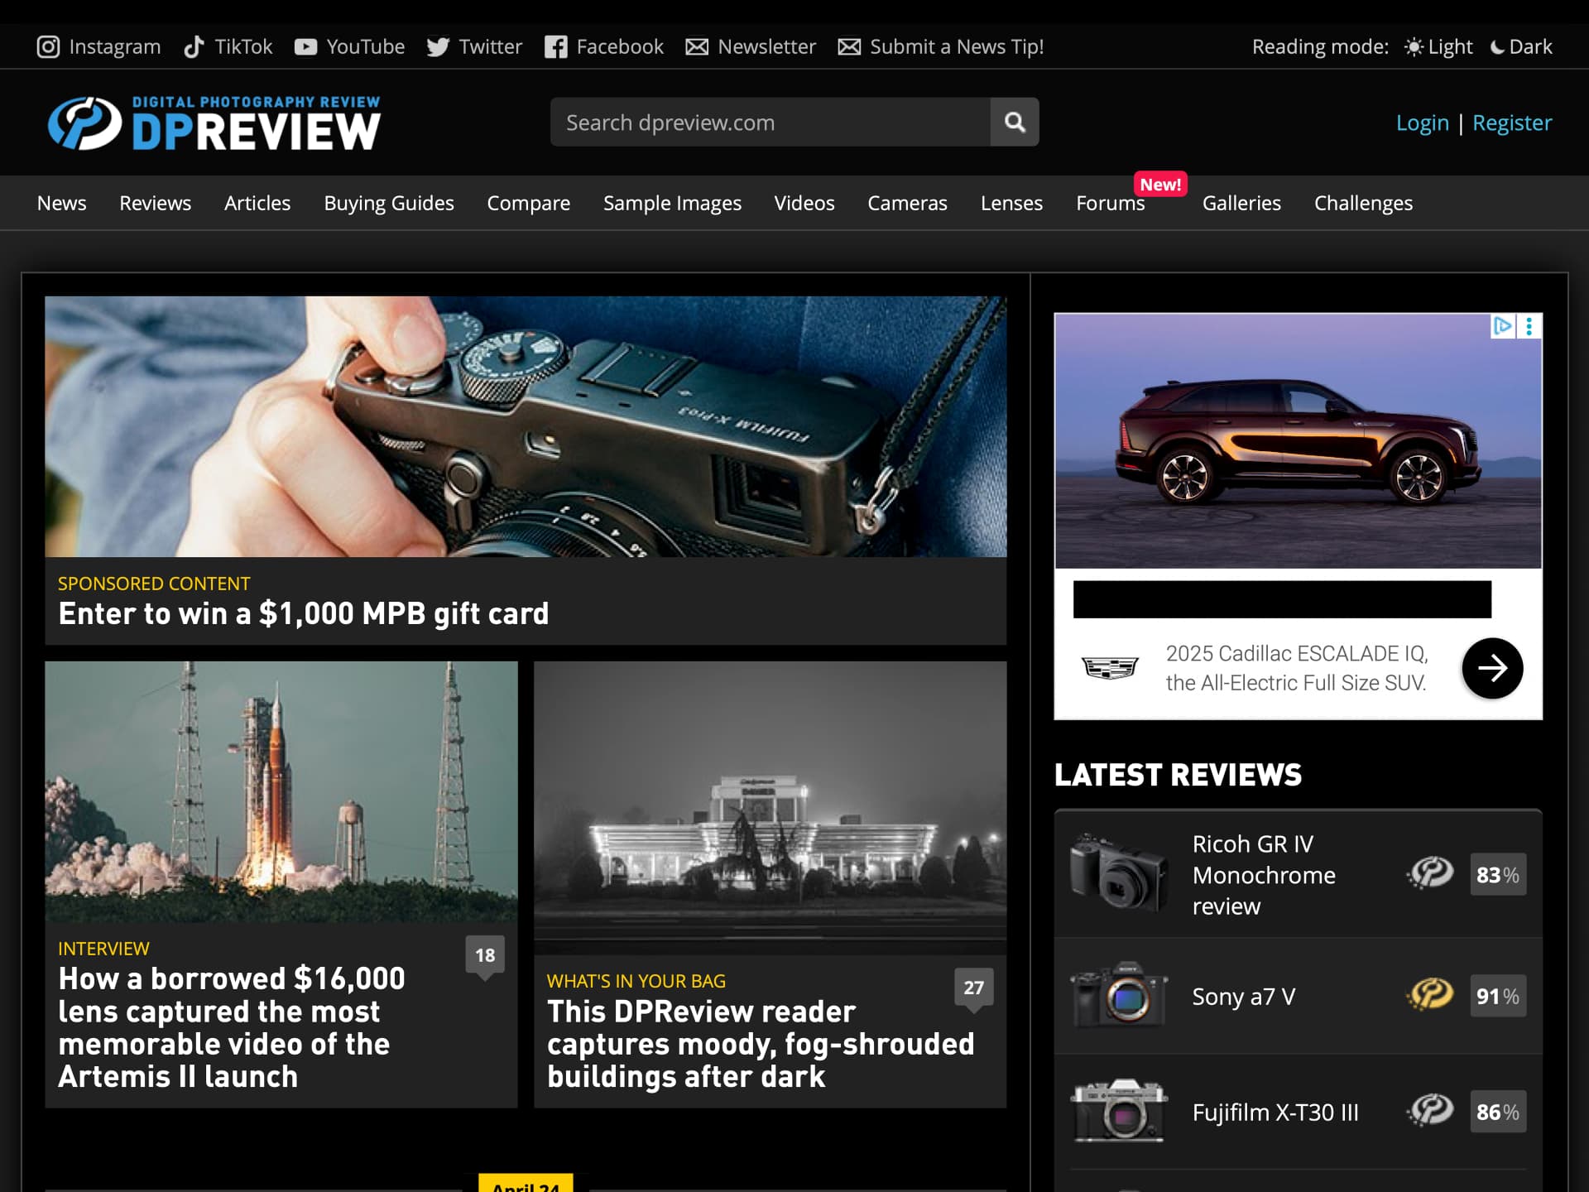Click the Fujifilm X-Pro3 camera hero image
Screen dimensions: 1589x1192
[x=526, y=426]
